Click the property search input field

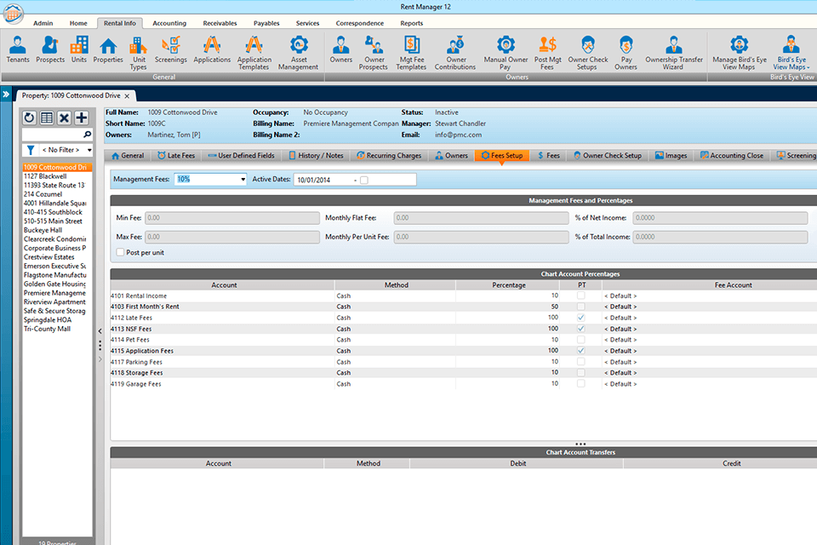[52, 135]
